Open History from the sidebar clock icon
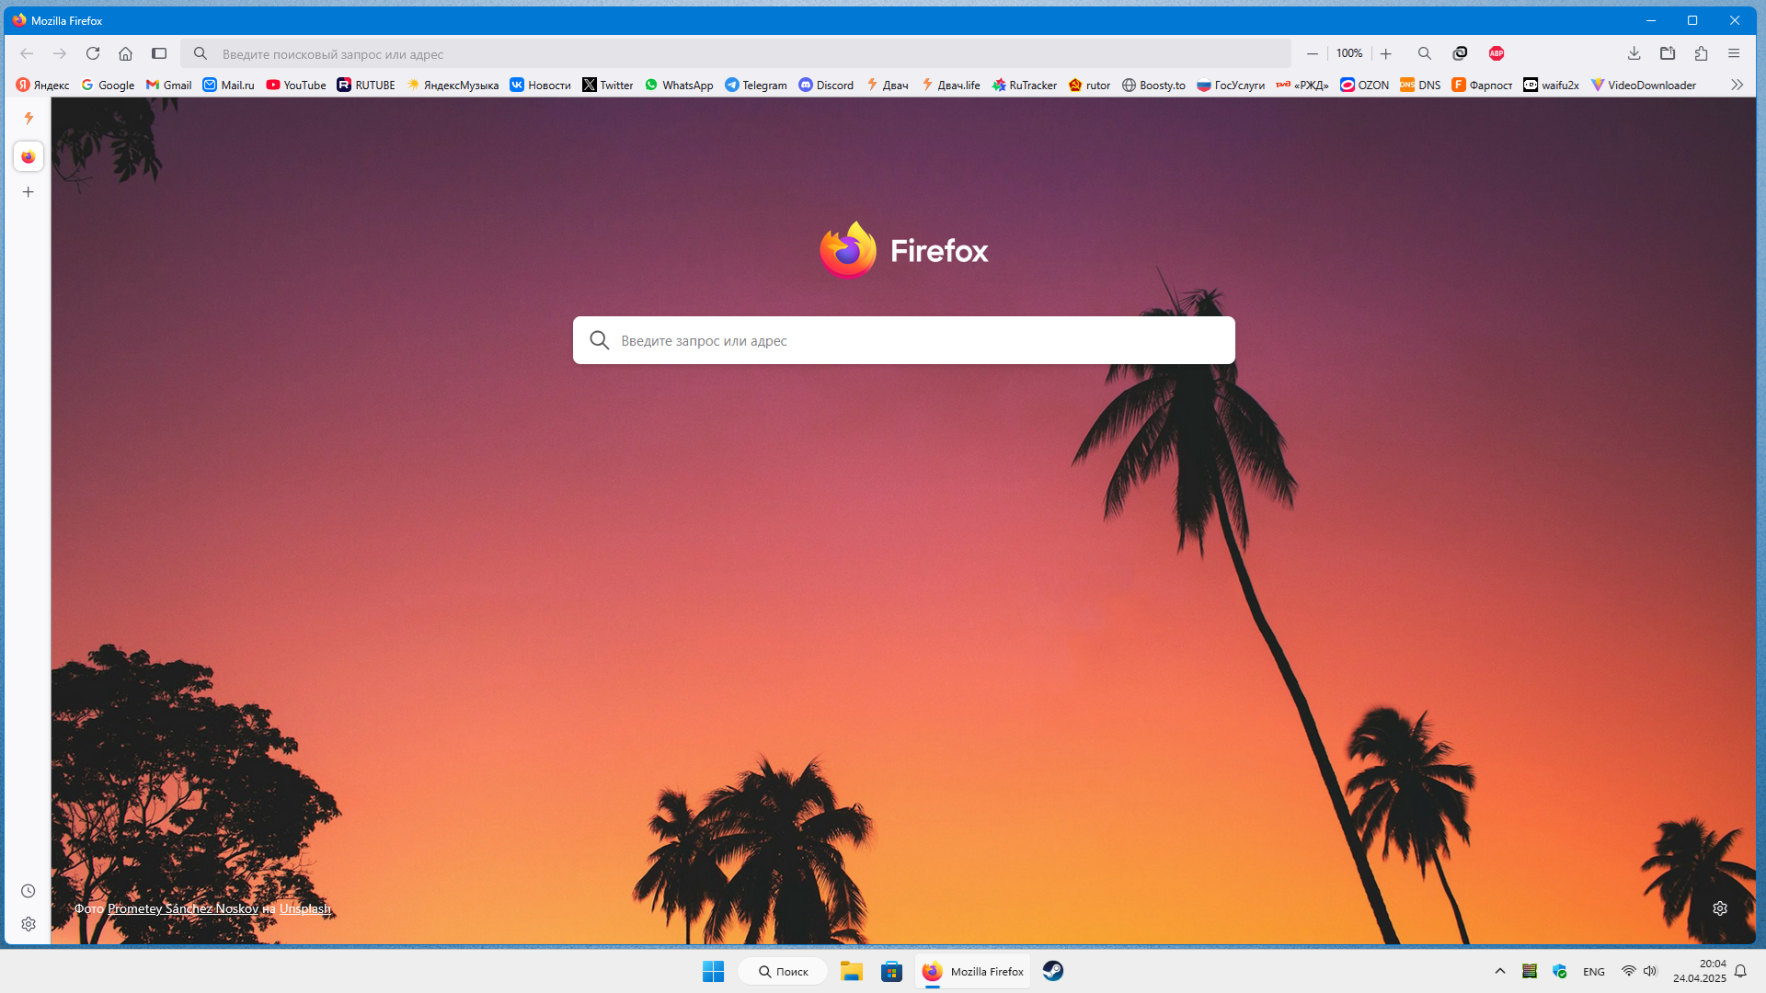This screenshot has width=1766, height=993. [x=29, y=891]
